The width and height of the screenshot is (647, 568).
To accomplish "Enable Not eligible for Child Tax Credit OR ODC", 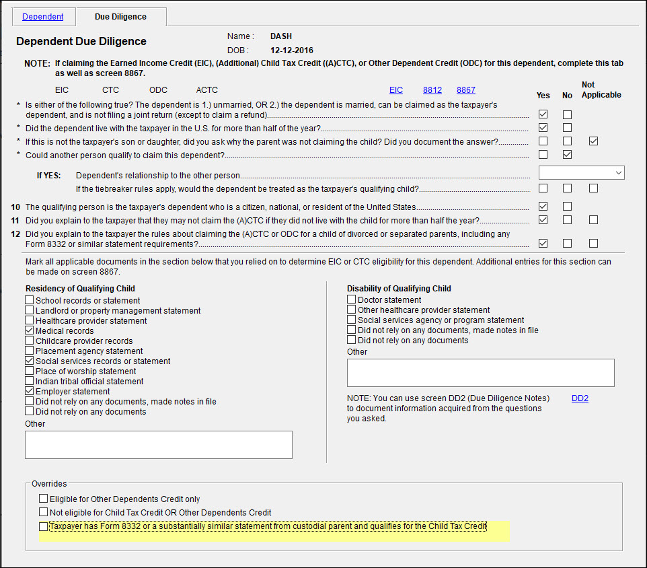I will pos(43,512).
